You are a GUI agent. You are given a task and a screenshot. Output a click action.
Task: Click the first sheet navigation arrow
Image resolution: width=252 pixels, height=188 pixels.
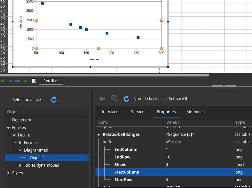(3, 81)
